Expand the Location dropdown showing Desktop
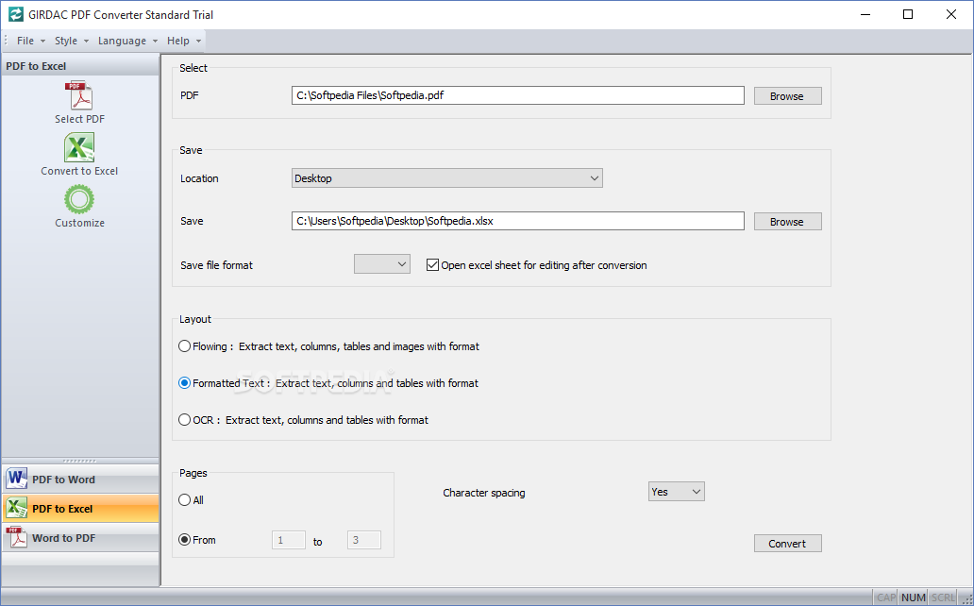Viewport: 974px width, 606px height. tap(446, 178)
